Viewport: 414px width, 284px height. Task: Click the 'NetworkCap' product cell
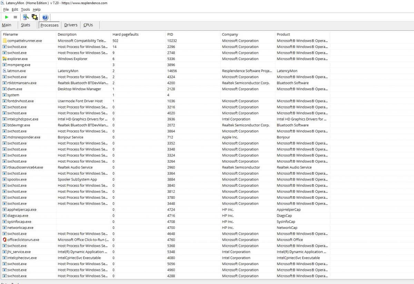(x=287, y=228)
